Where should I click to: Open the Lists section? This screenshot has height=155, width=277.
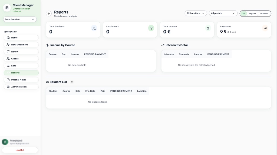tap(21, 66)
